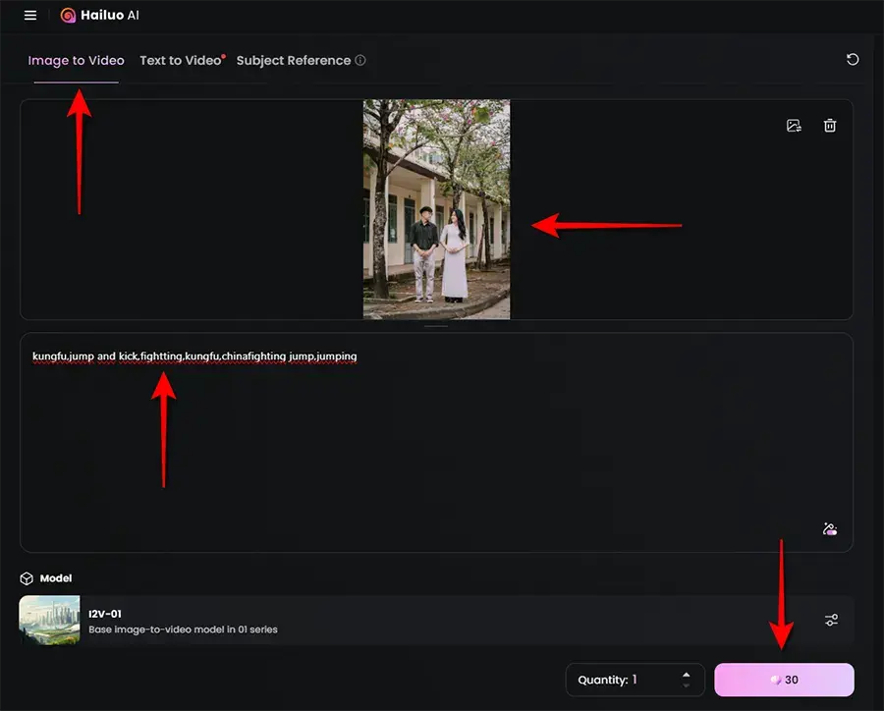The height and width of the screenshot is (711, 884).
Task: Click the model's cityscape preview thumbnail
Action: click(x=49, y=620)
